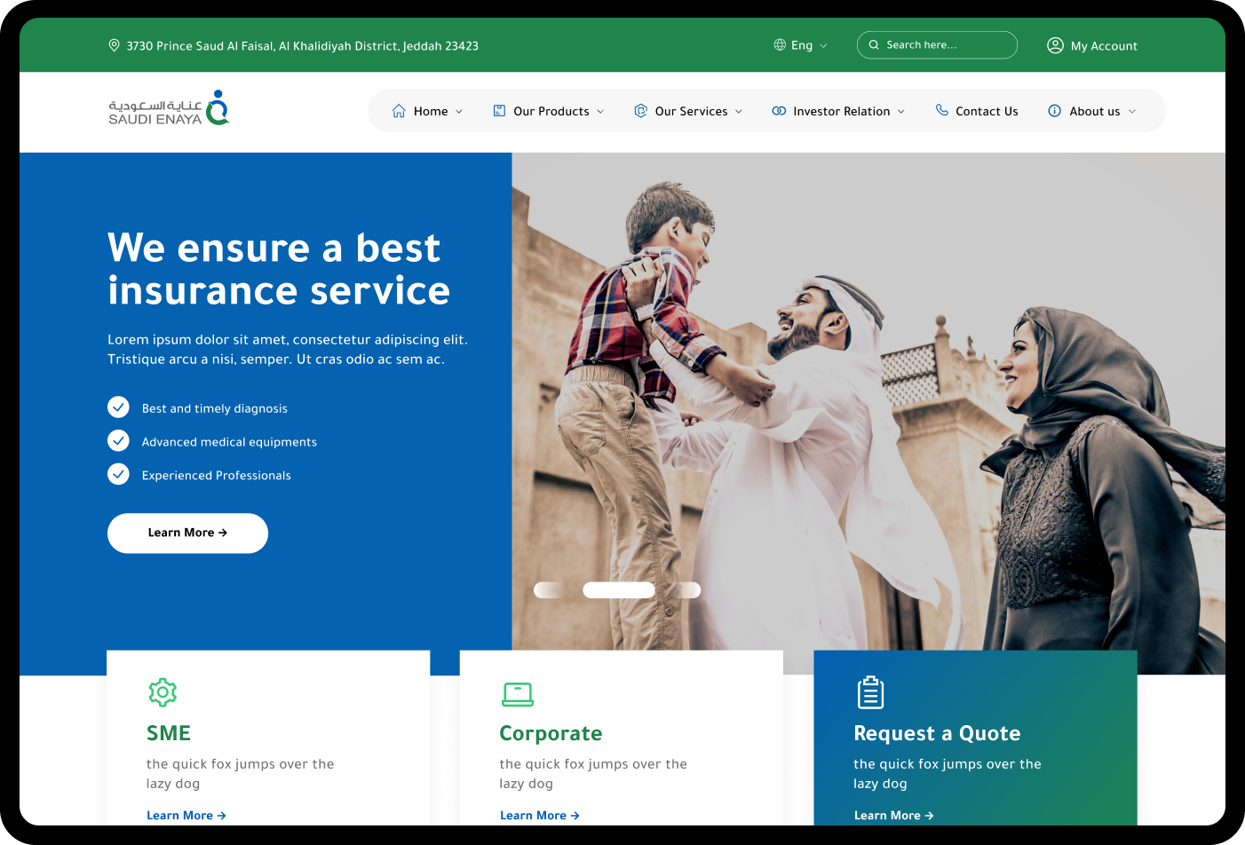This screenshot has width=1245, height=845.
Task: Click the Contact Us phone icon
Action: point(942,110)
